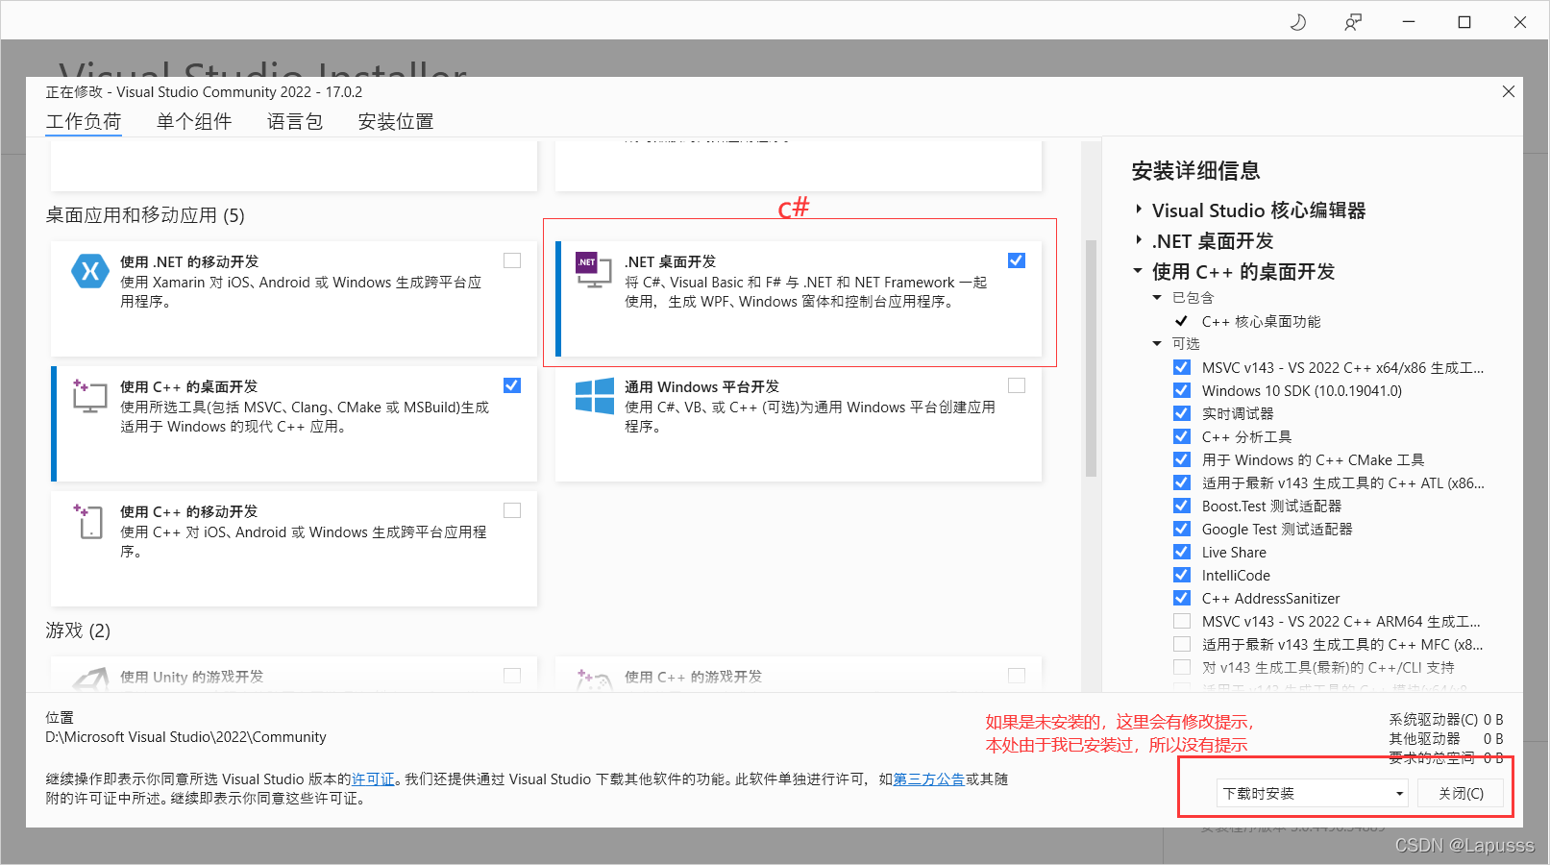
Task: Check 通用 Windows 平台开发 workload checkbox
Action: [1017, 385]
